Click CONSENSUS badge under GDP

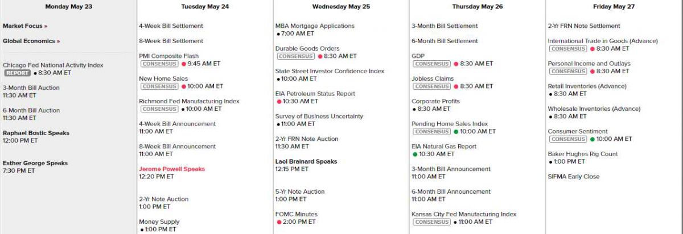[x=431, y=64]
